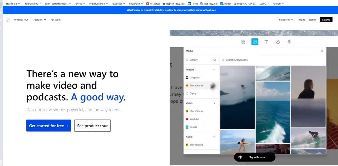Click the Unsplash logo icon
Image resolution: width=338 pixels, height=166 pixels.
click(187, 78)
